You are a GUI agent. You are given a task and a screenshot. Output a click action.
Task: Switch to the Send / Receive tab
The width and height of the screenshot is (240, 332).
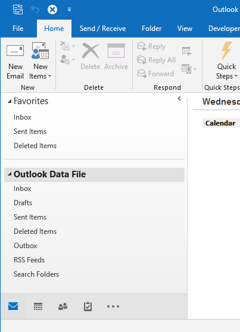click(x=102, y=29)
